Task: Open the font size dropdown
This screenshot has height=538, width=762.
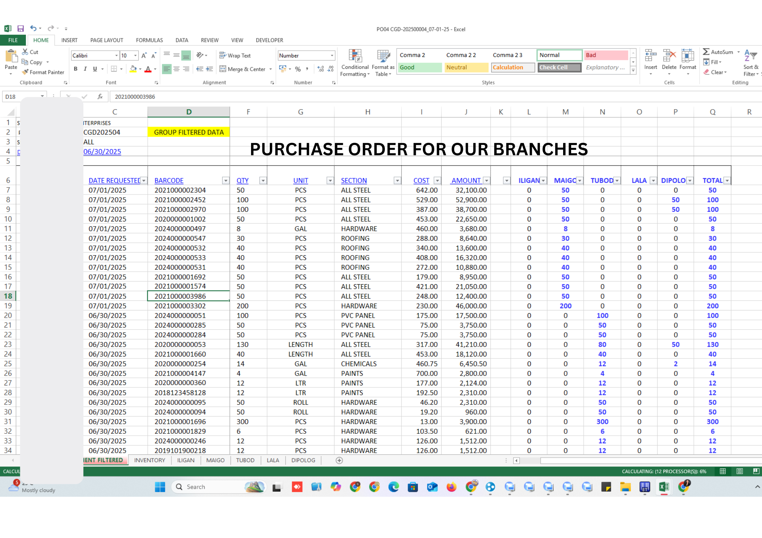Action: pyautogui.click(x=135, y=56)
